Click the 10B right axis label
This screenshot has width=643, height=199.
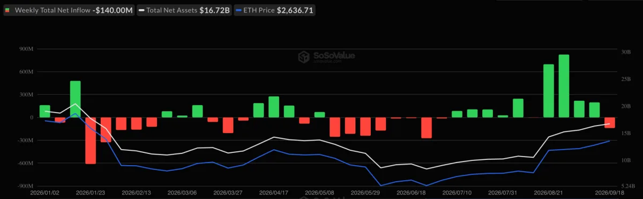626,161
